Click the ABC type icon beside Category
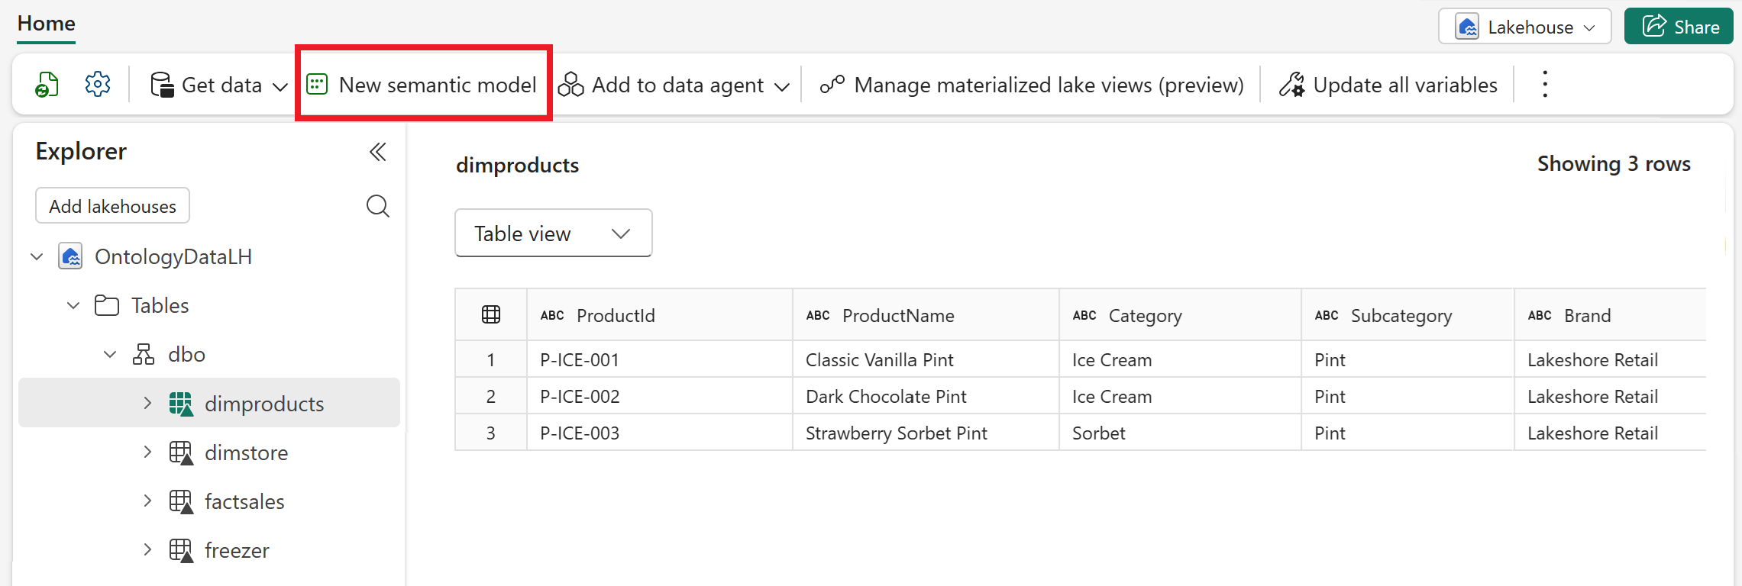 [1084, 315]
